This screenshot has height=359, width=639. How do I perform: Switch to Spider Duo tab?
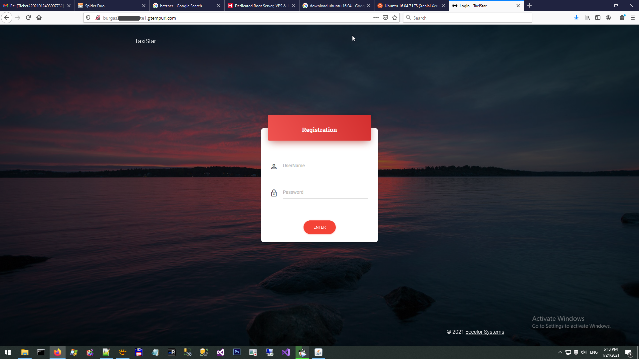pos(110,6)
